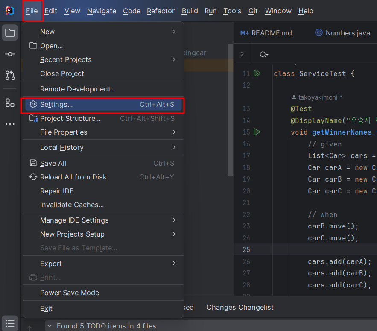The height and width of the screenshot is (331, 377).
Task: Open the File menu
Action: 32,11
